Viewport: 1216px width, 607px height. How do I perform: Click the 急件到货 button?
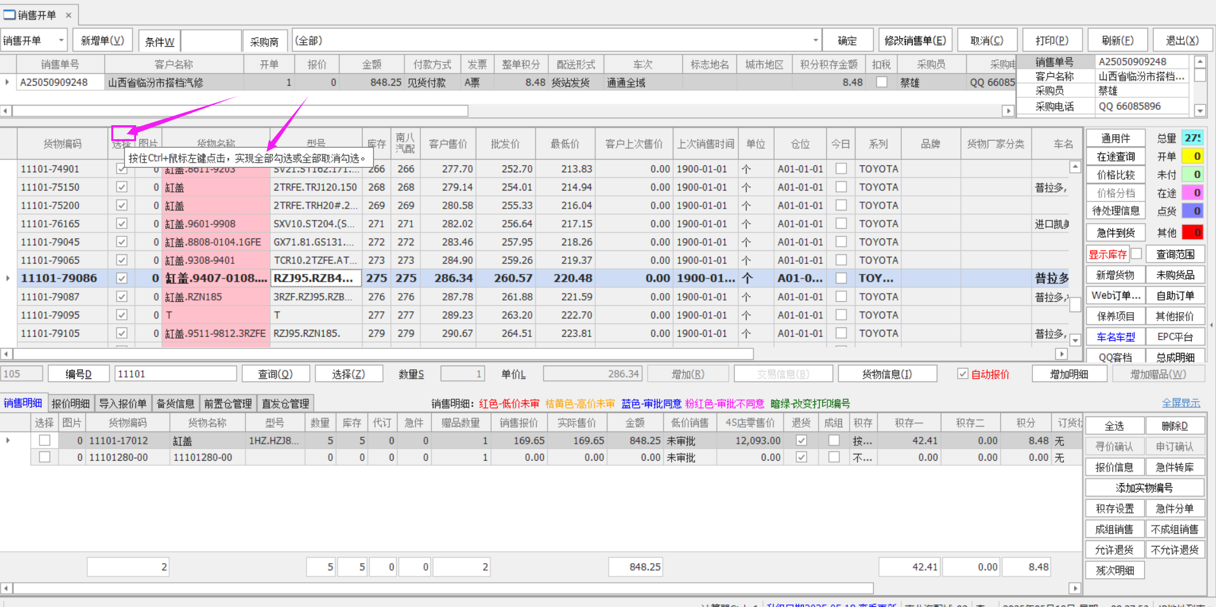1116,233
